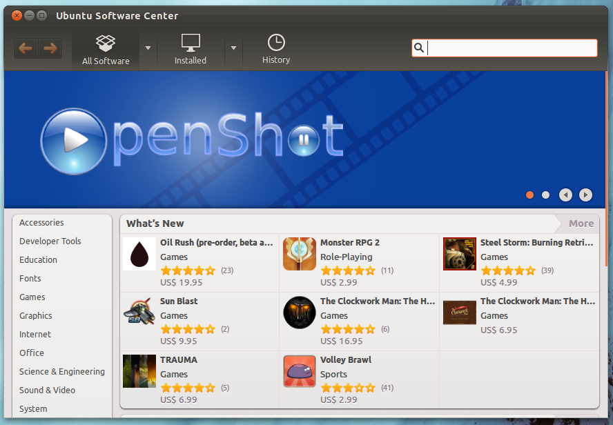Click into the search field
This screenshot has height=425, width=613.
tap(505, 48)
